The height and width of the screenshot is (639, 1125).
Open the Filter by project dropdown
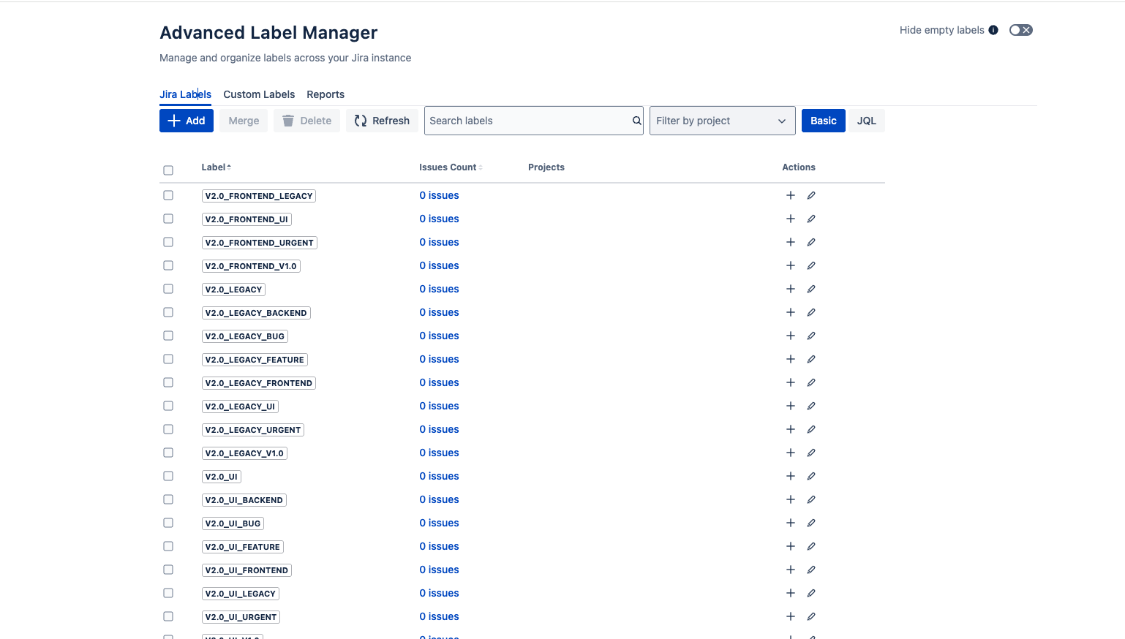click(722, 120)
